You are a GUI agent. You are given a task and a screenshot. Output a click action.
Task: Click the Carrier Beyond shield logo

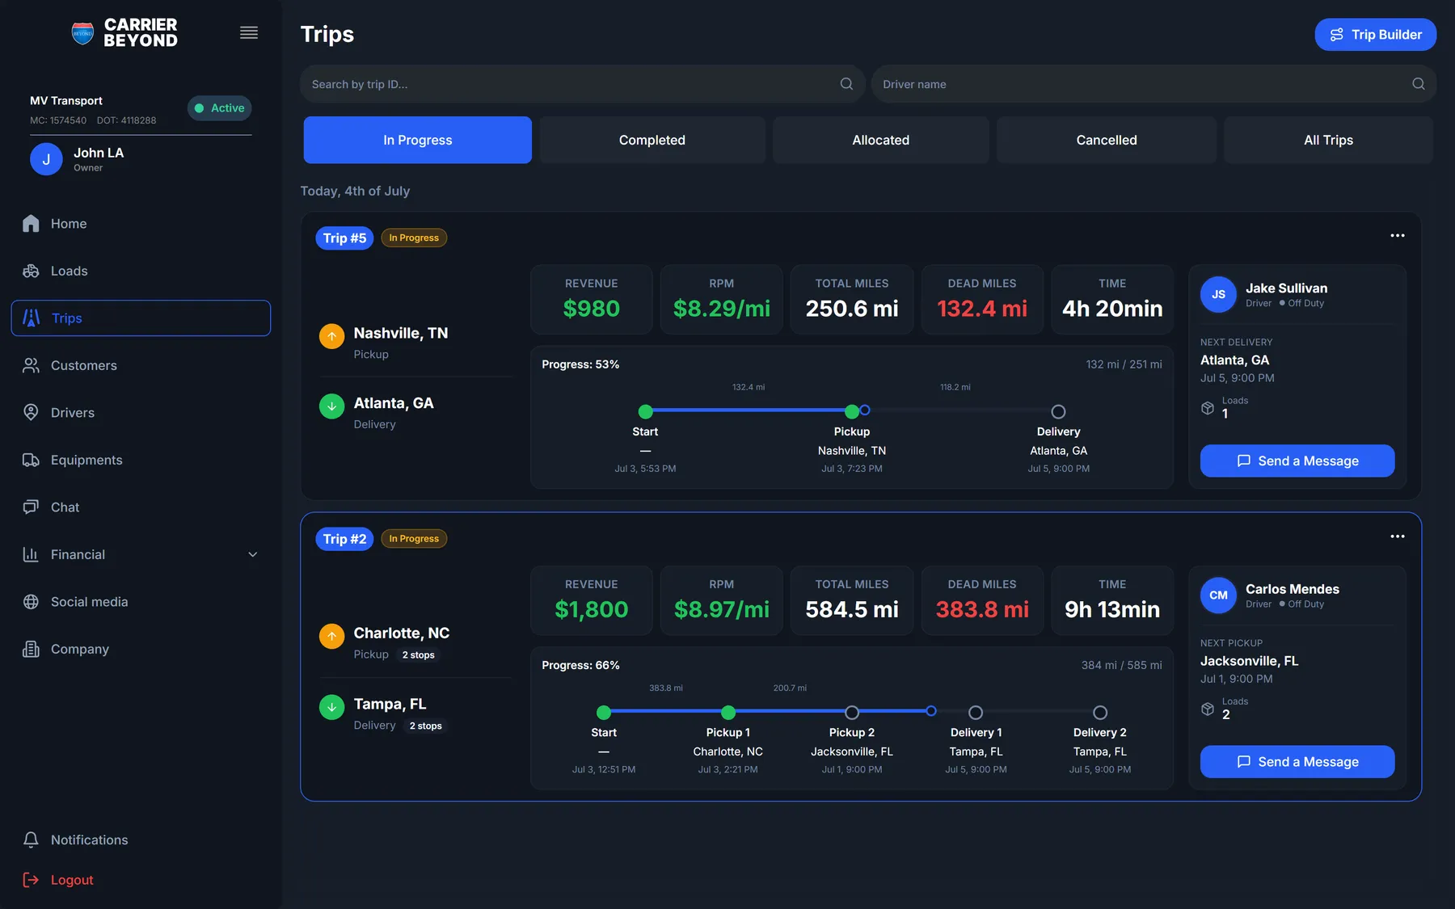click(82, 33)
